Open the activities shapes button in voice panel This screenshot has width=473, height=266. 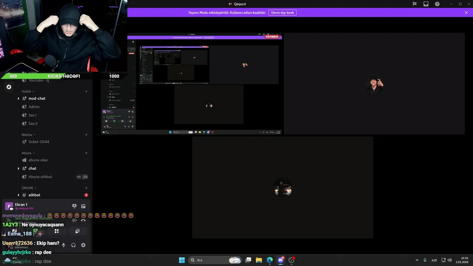(x=57, y=231)
